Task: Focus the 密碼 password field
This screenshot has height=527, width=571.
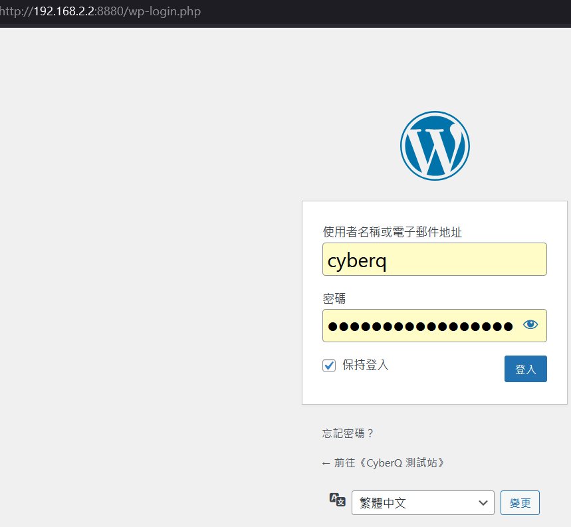Action: click(x=435, y=326)
